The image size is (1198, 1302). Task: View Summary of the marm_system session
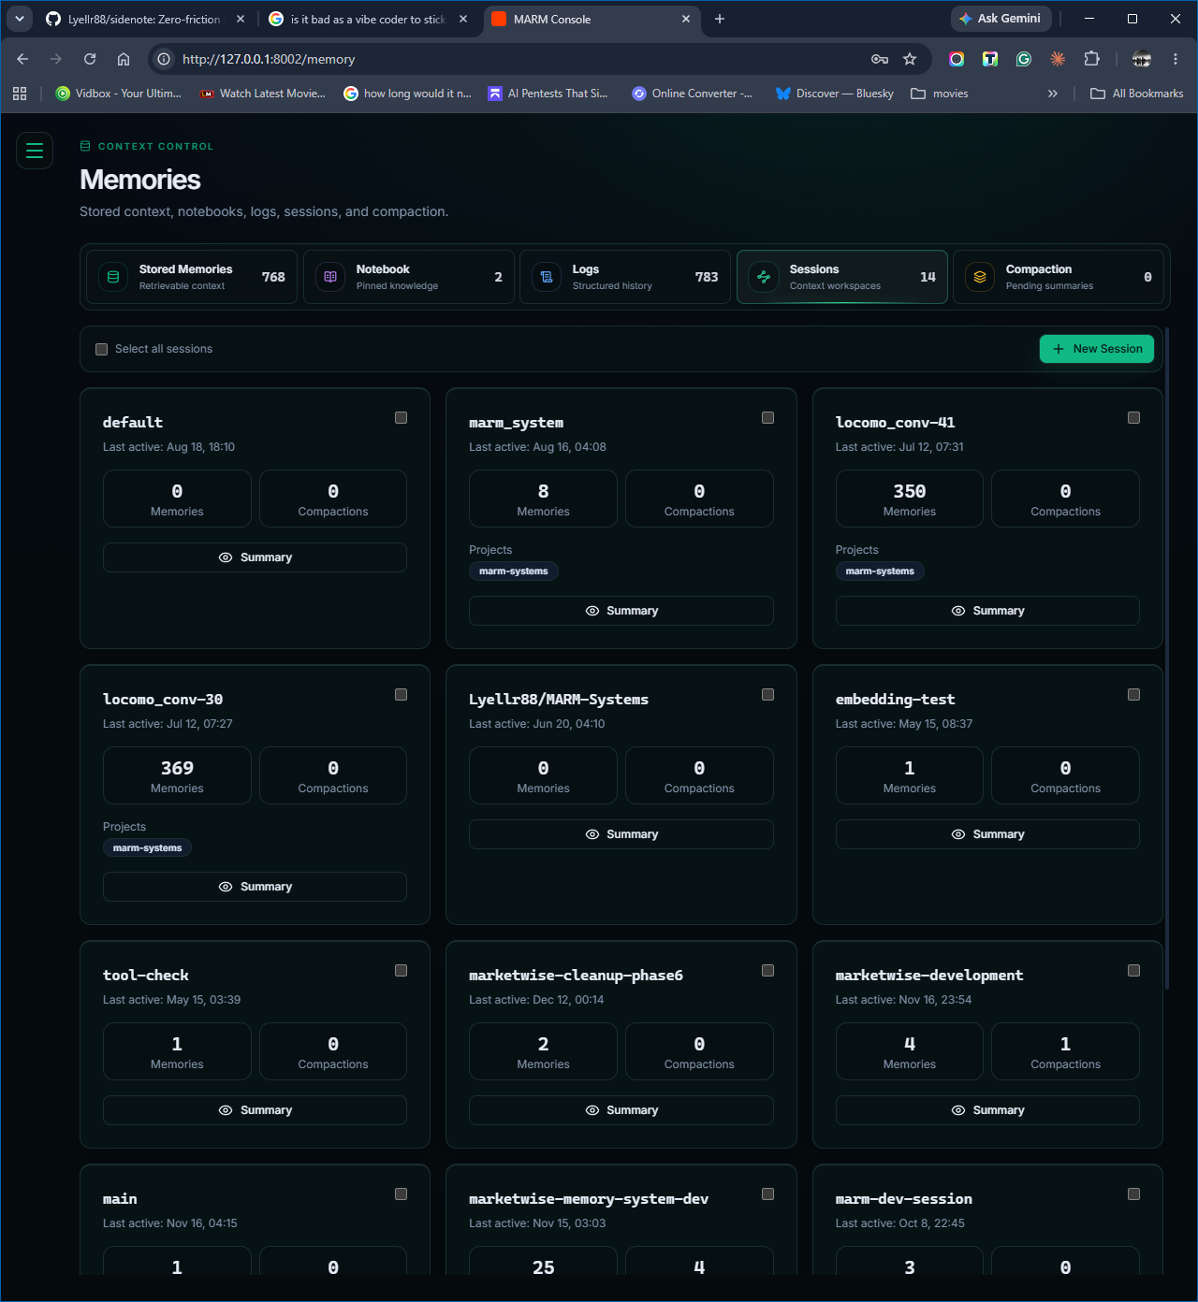(621, 611)
